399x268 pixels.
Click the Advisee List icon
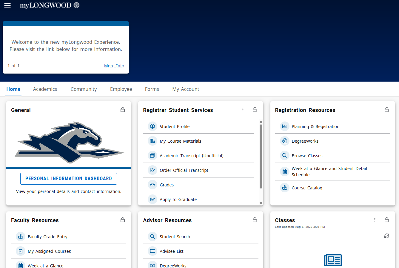tap(152, 251)
